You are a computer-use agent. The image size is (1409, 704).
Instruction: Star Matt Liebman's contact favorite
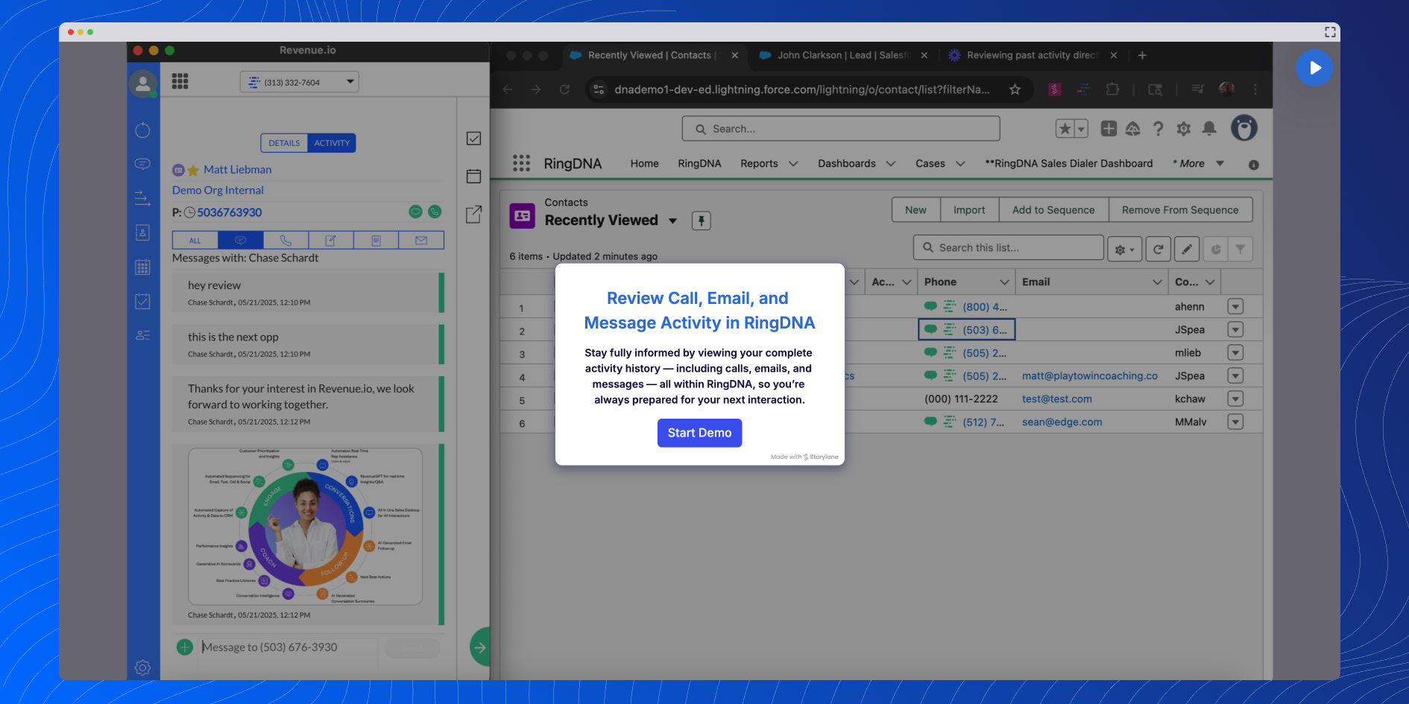pyautogui.click(x=192, y=169)
